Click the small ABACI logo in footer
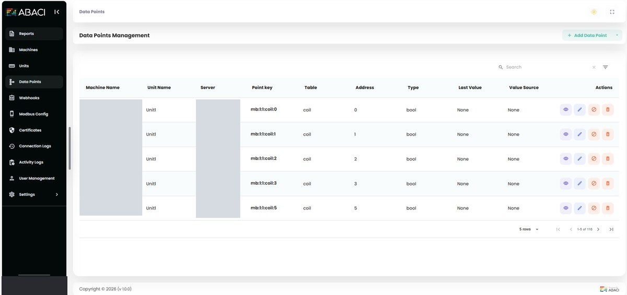 pyautogui.click(x=610, y=289)
